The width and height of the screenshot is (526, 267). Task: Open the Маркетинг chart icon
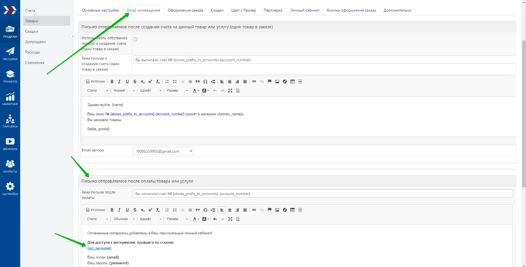(x=10, y=99)
